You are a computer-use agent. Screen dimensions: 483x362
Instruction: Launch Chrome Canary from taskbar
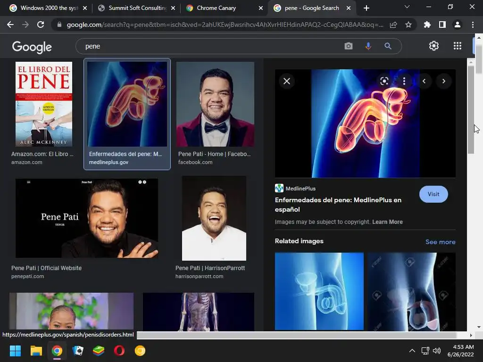[140, 351]
